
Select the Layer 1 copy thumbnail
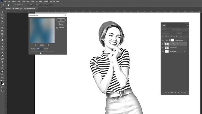(167, 48)
